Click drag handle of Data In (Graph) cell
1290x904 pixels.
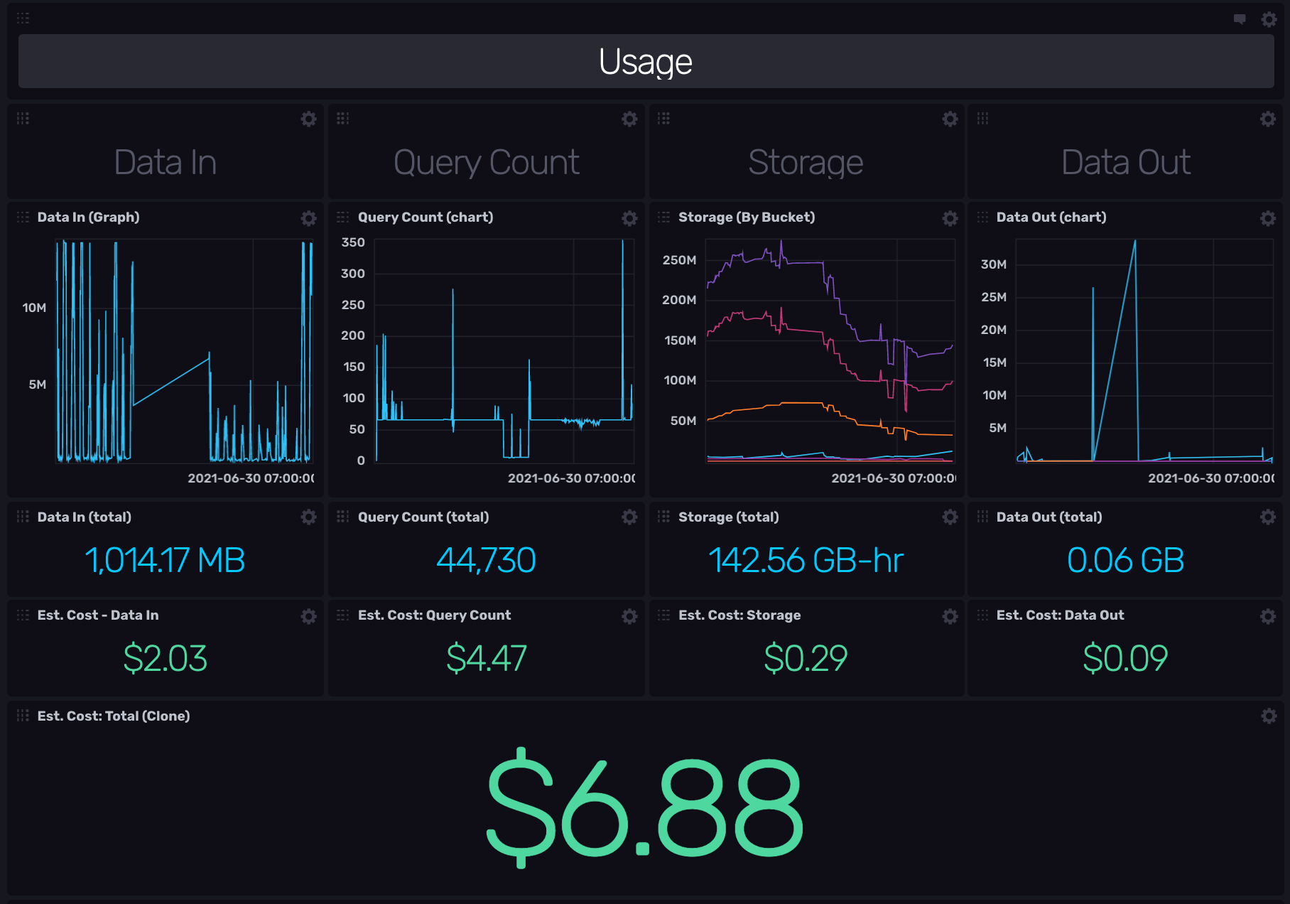coord(23,217)
